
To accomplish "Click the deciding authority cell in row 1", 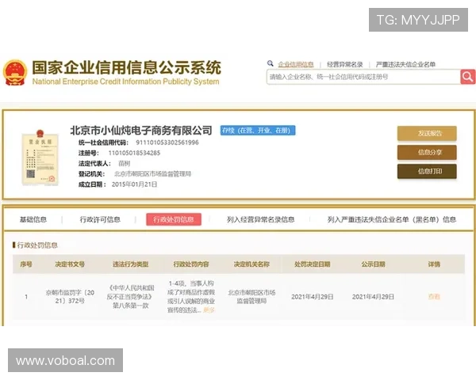I will pos(251,297).
